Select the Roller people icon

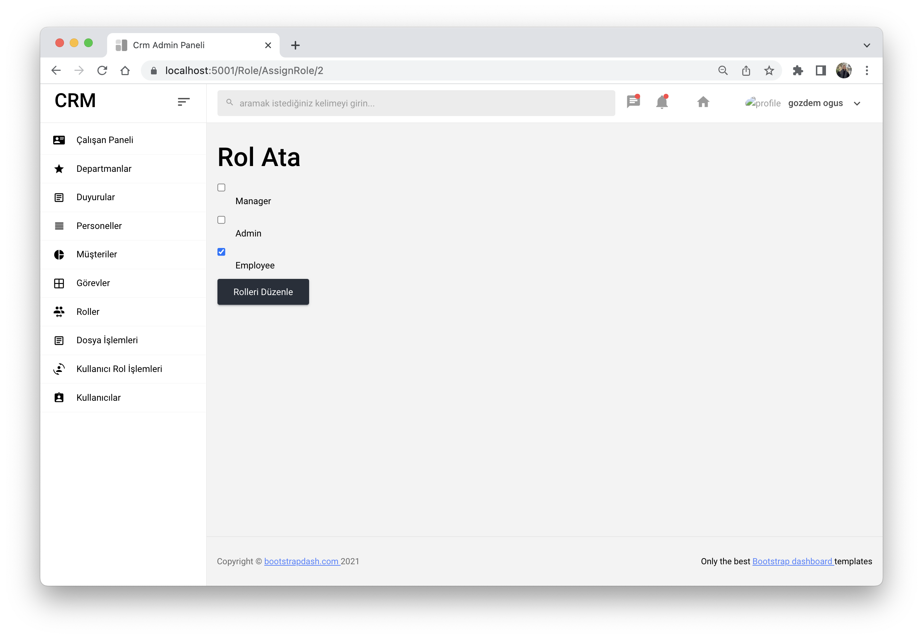click(59, 312)
